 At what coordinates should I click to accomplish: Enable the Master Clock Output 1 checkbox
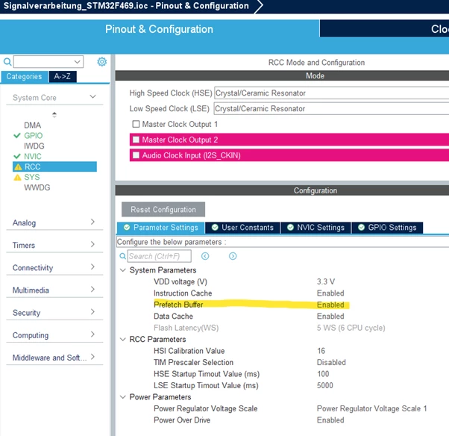136,124
